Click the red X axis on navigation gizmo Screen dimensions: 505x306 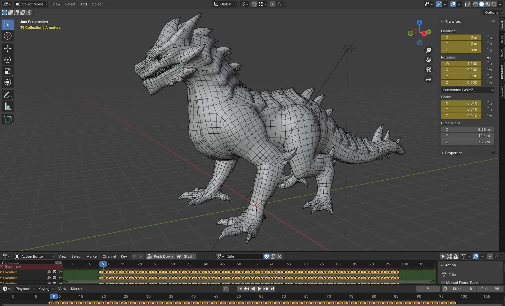[424, 33]
